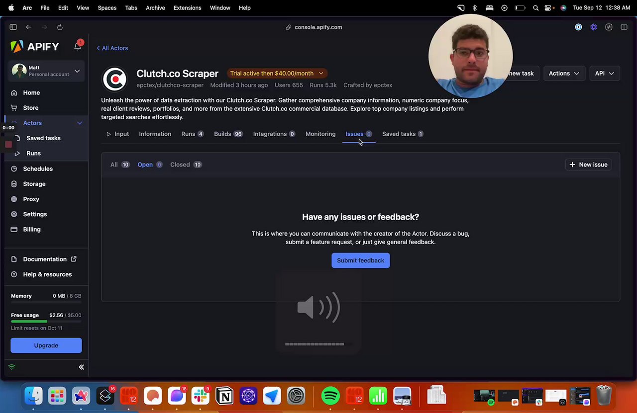Open Settings in the Apify sidebar
This screenshot has height=413, width=637.
pos(35,214)
